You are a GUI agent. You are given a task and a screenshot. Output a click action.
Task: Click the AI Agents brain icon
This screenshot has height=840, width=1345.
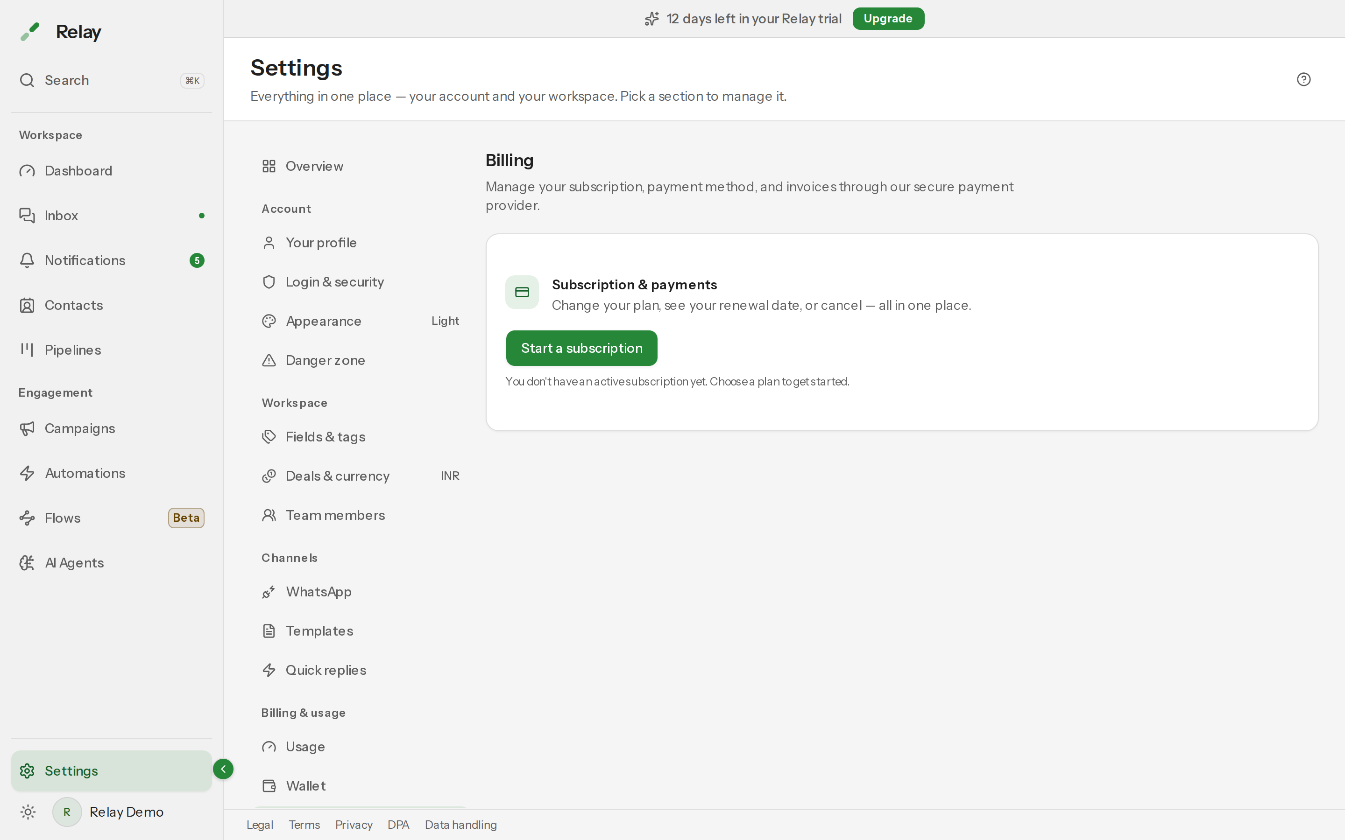tap(27, 563)
